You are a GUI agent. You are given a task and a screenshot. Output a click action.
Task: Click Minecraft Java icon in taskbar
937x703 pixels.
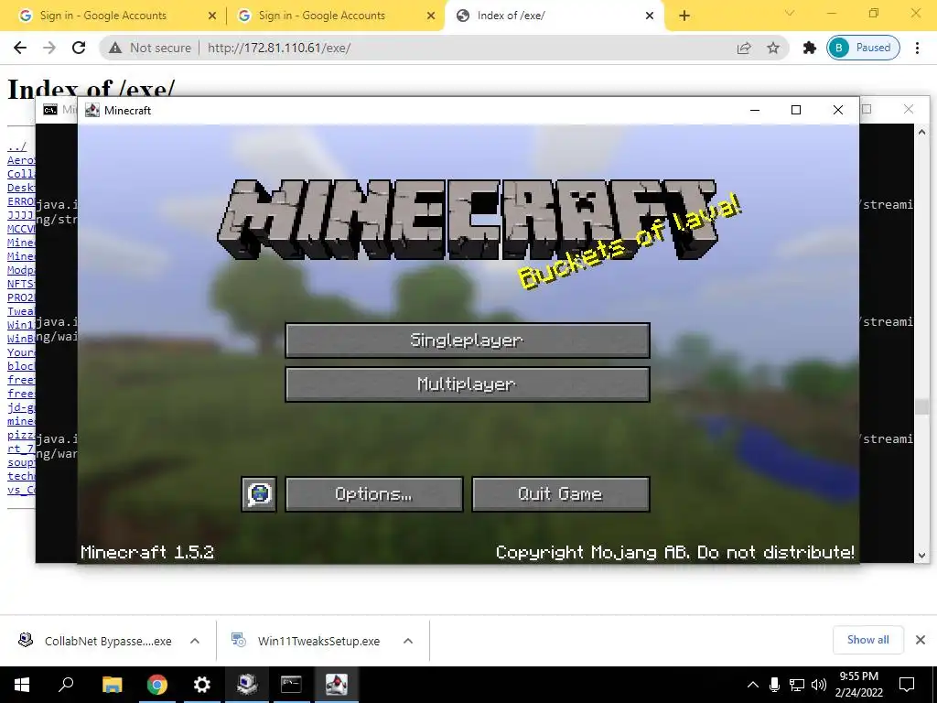[x=336, y=685]
